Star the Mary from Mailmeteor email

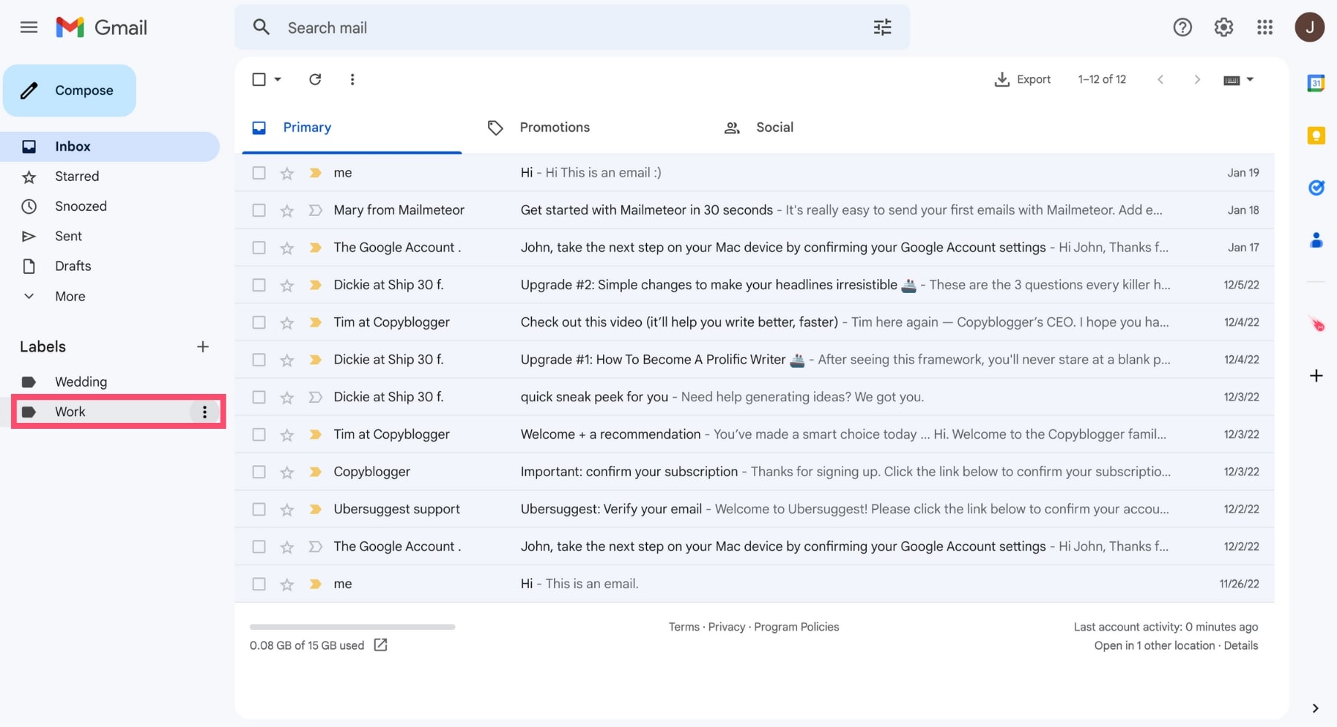point(287,211)
